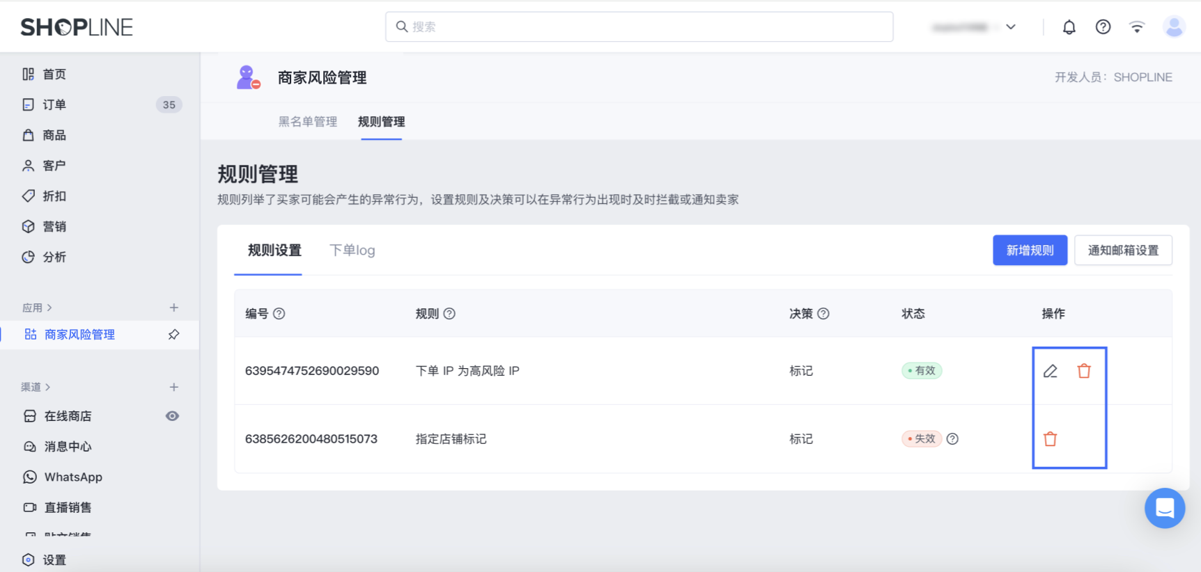Focus the top search box
This screenshot has height=572, width=1201.
point(639,26)
